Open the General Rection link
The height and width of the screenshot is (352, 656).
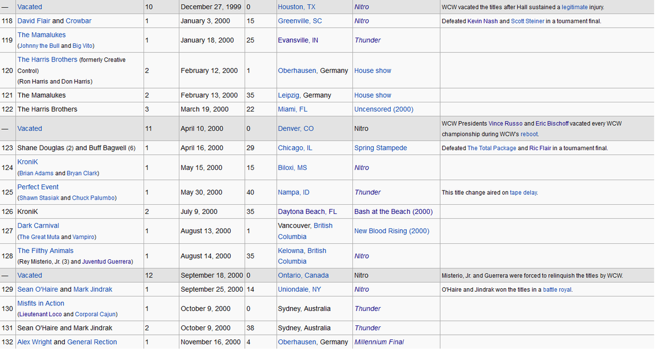point(92,342)
